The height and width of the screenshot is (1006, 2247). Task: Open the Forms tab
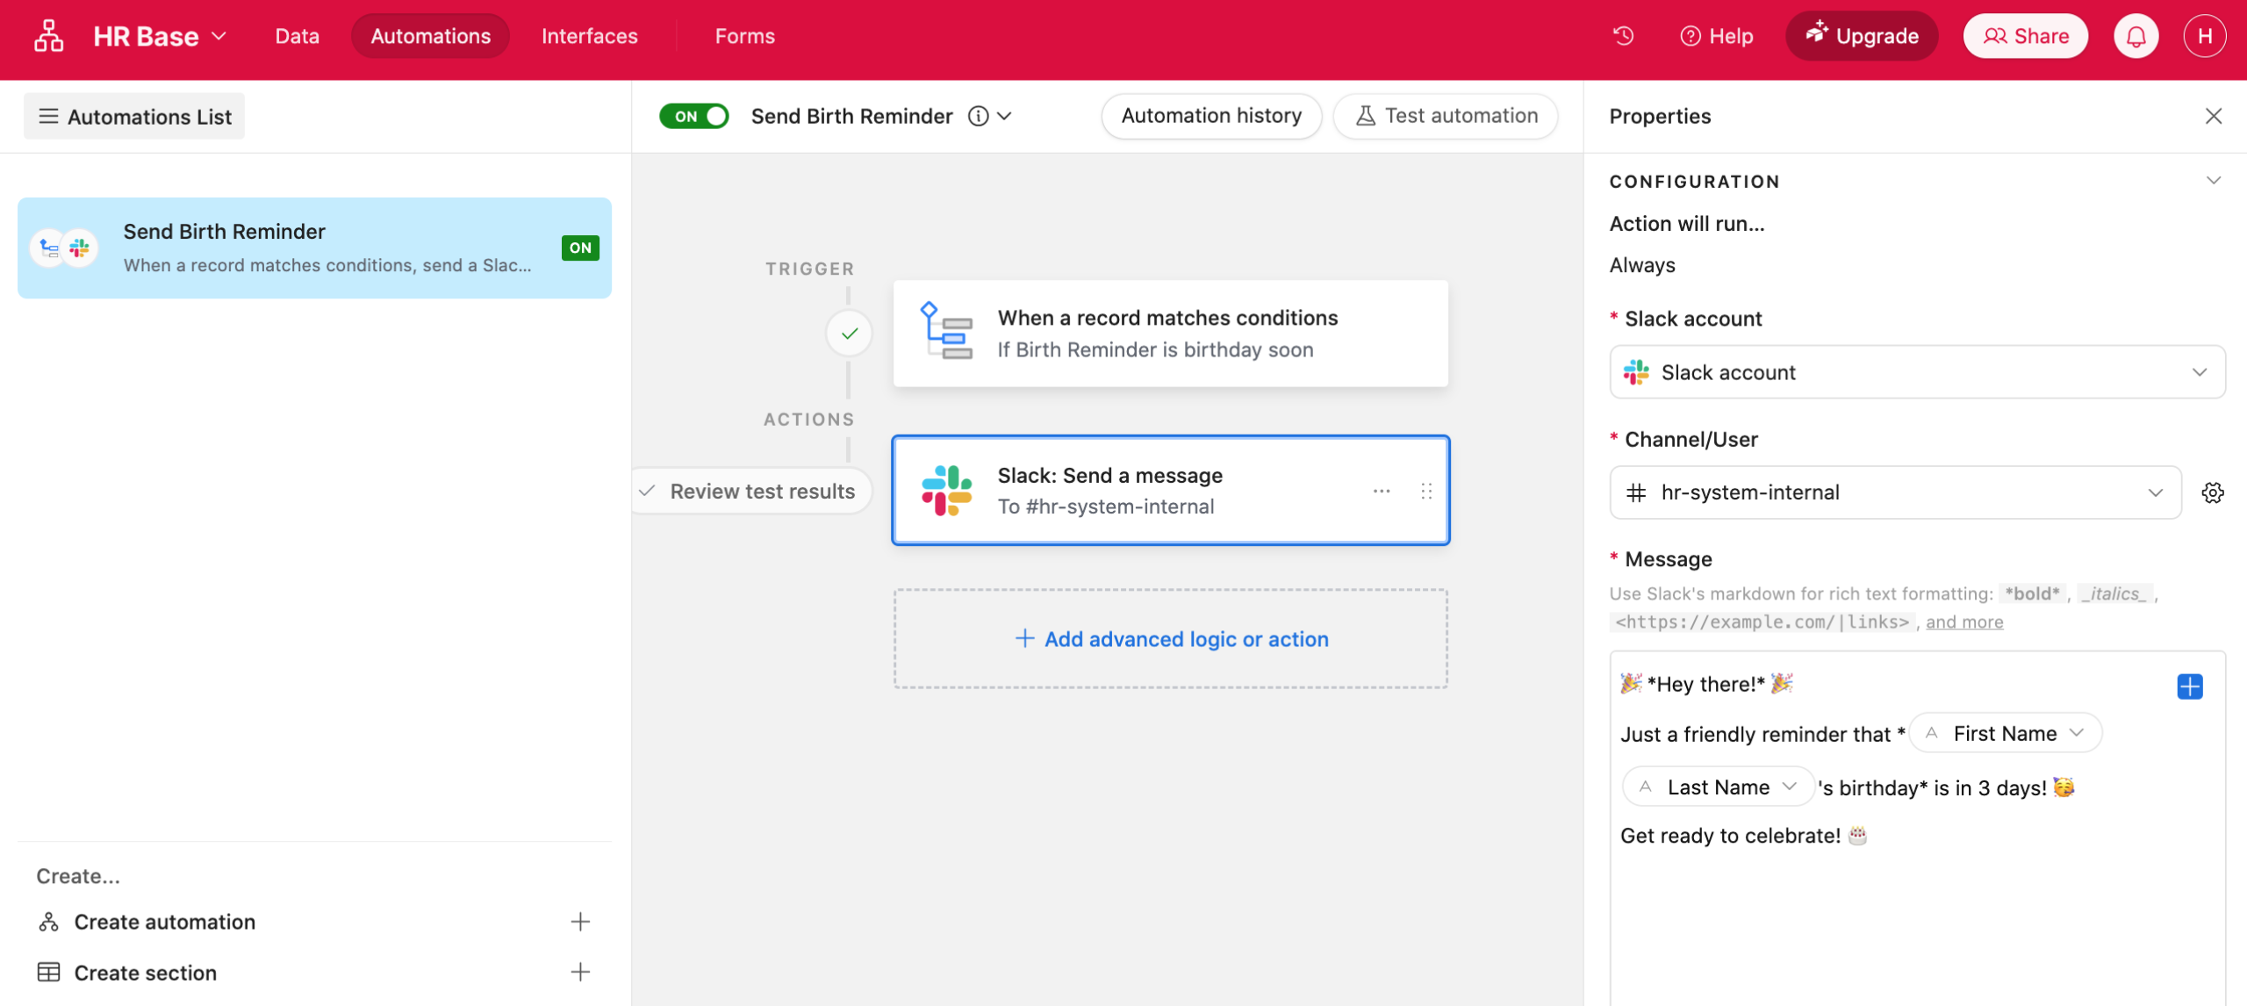point(744,36)
